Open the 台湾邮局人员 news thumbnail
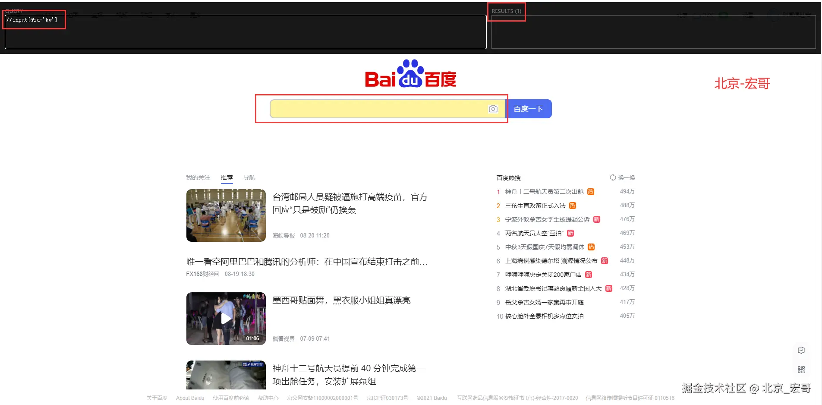Image resolution: width=822 pixels, height=405 pixels. tap(226, 215)
